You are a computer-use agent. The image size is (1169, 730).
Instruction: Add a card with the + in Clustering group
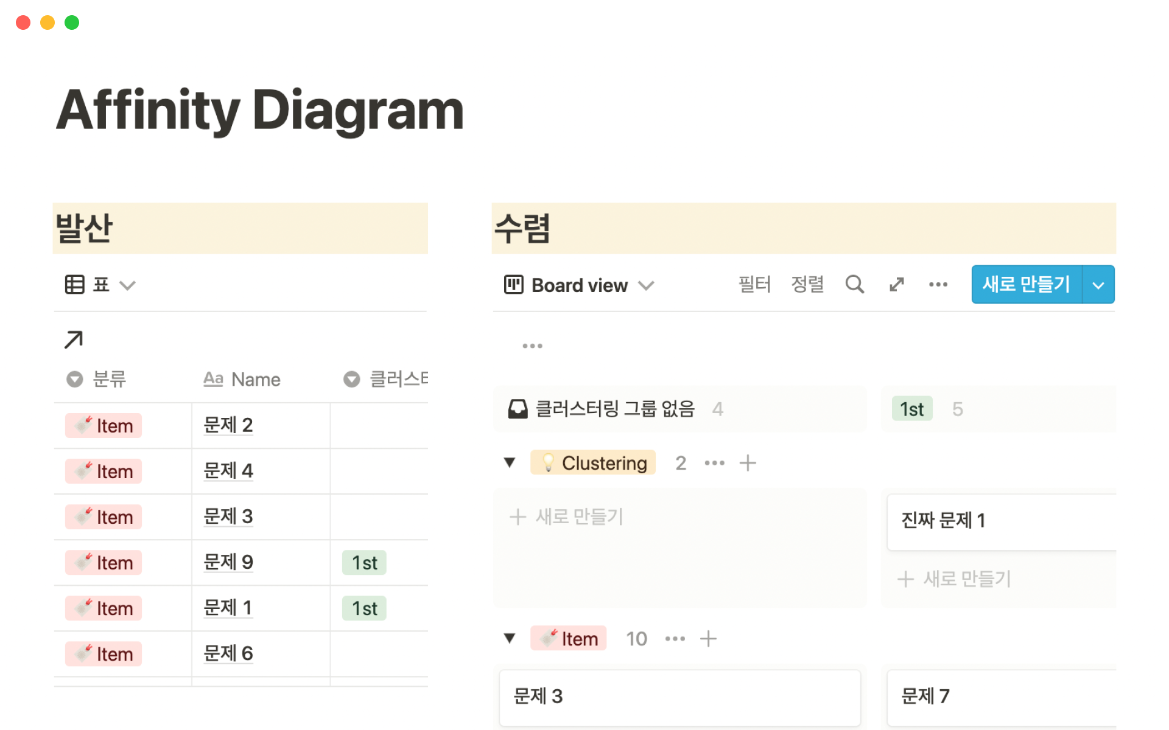coord(748,462)
